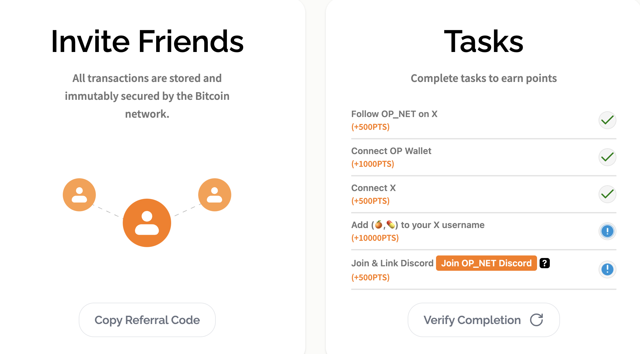The width and height of the screenshot is (640, 354).
Task: Click the Tasks panel heading
Action: [484, 41]
